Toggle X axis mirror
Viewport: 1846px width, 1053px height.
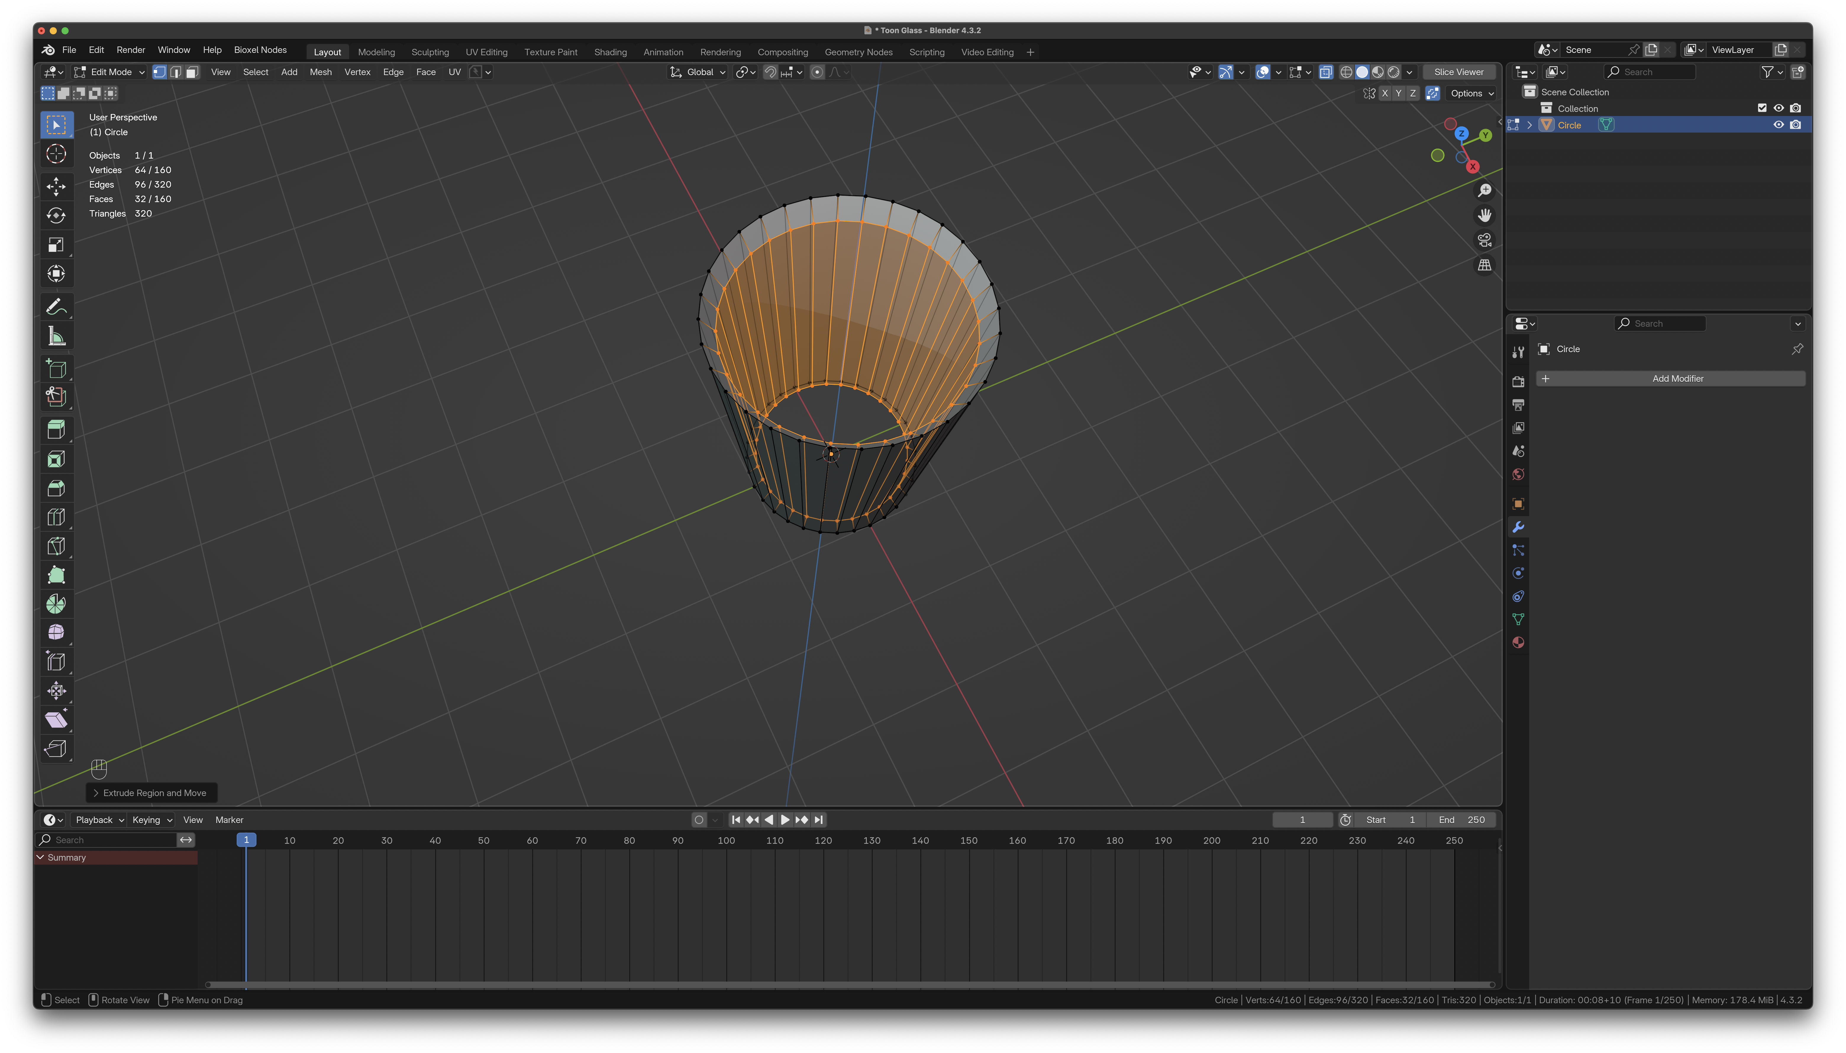pyautogui.click(x=1384, y=93)
